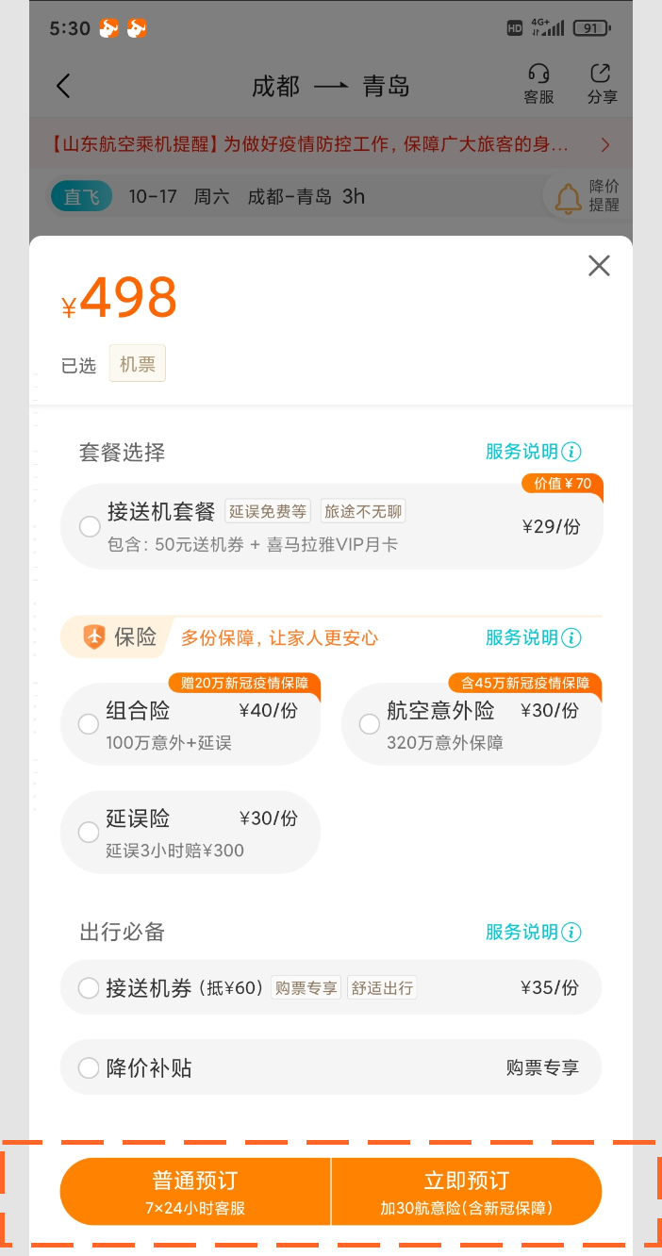Open 服务说明 info icon for 出行必备
This screenshot has height=1256, width=662.
point(571,932)
